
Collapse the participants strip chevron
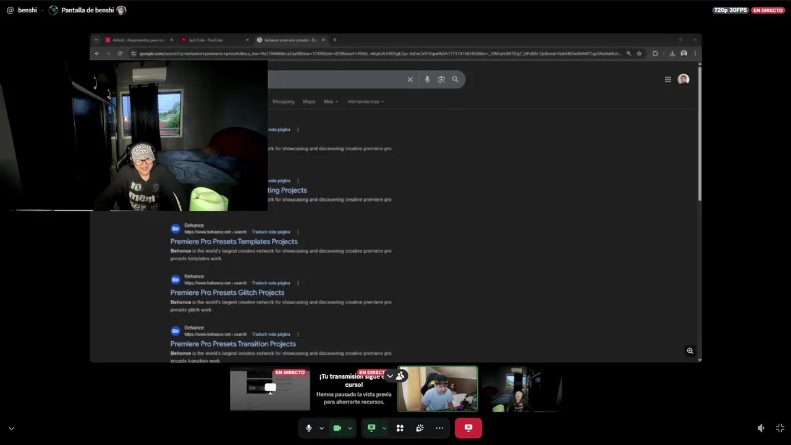tap(390, 376)
